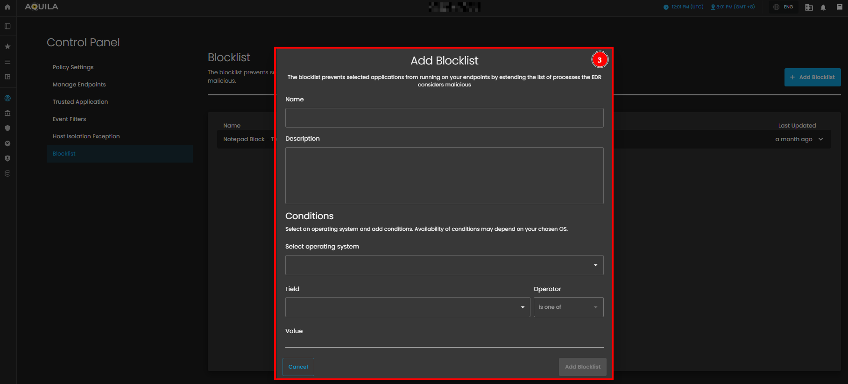The image size is (848, 384).
Task: Click the organization building icon in header
Action: 809,7
